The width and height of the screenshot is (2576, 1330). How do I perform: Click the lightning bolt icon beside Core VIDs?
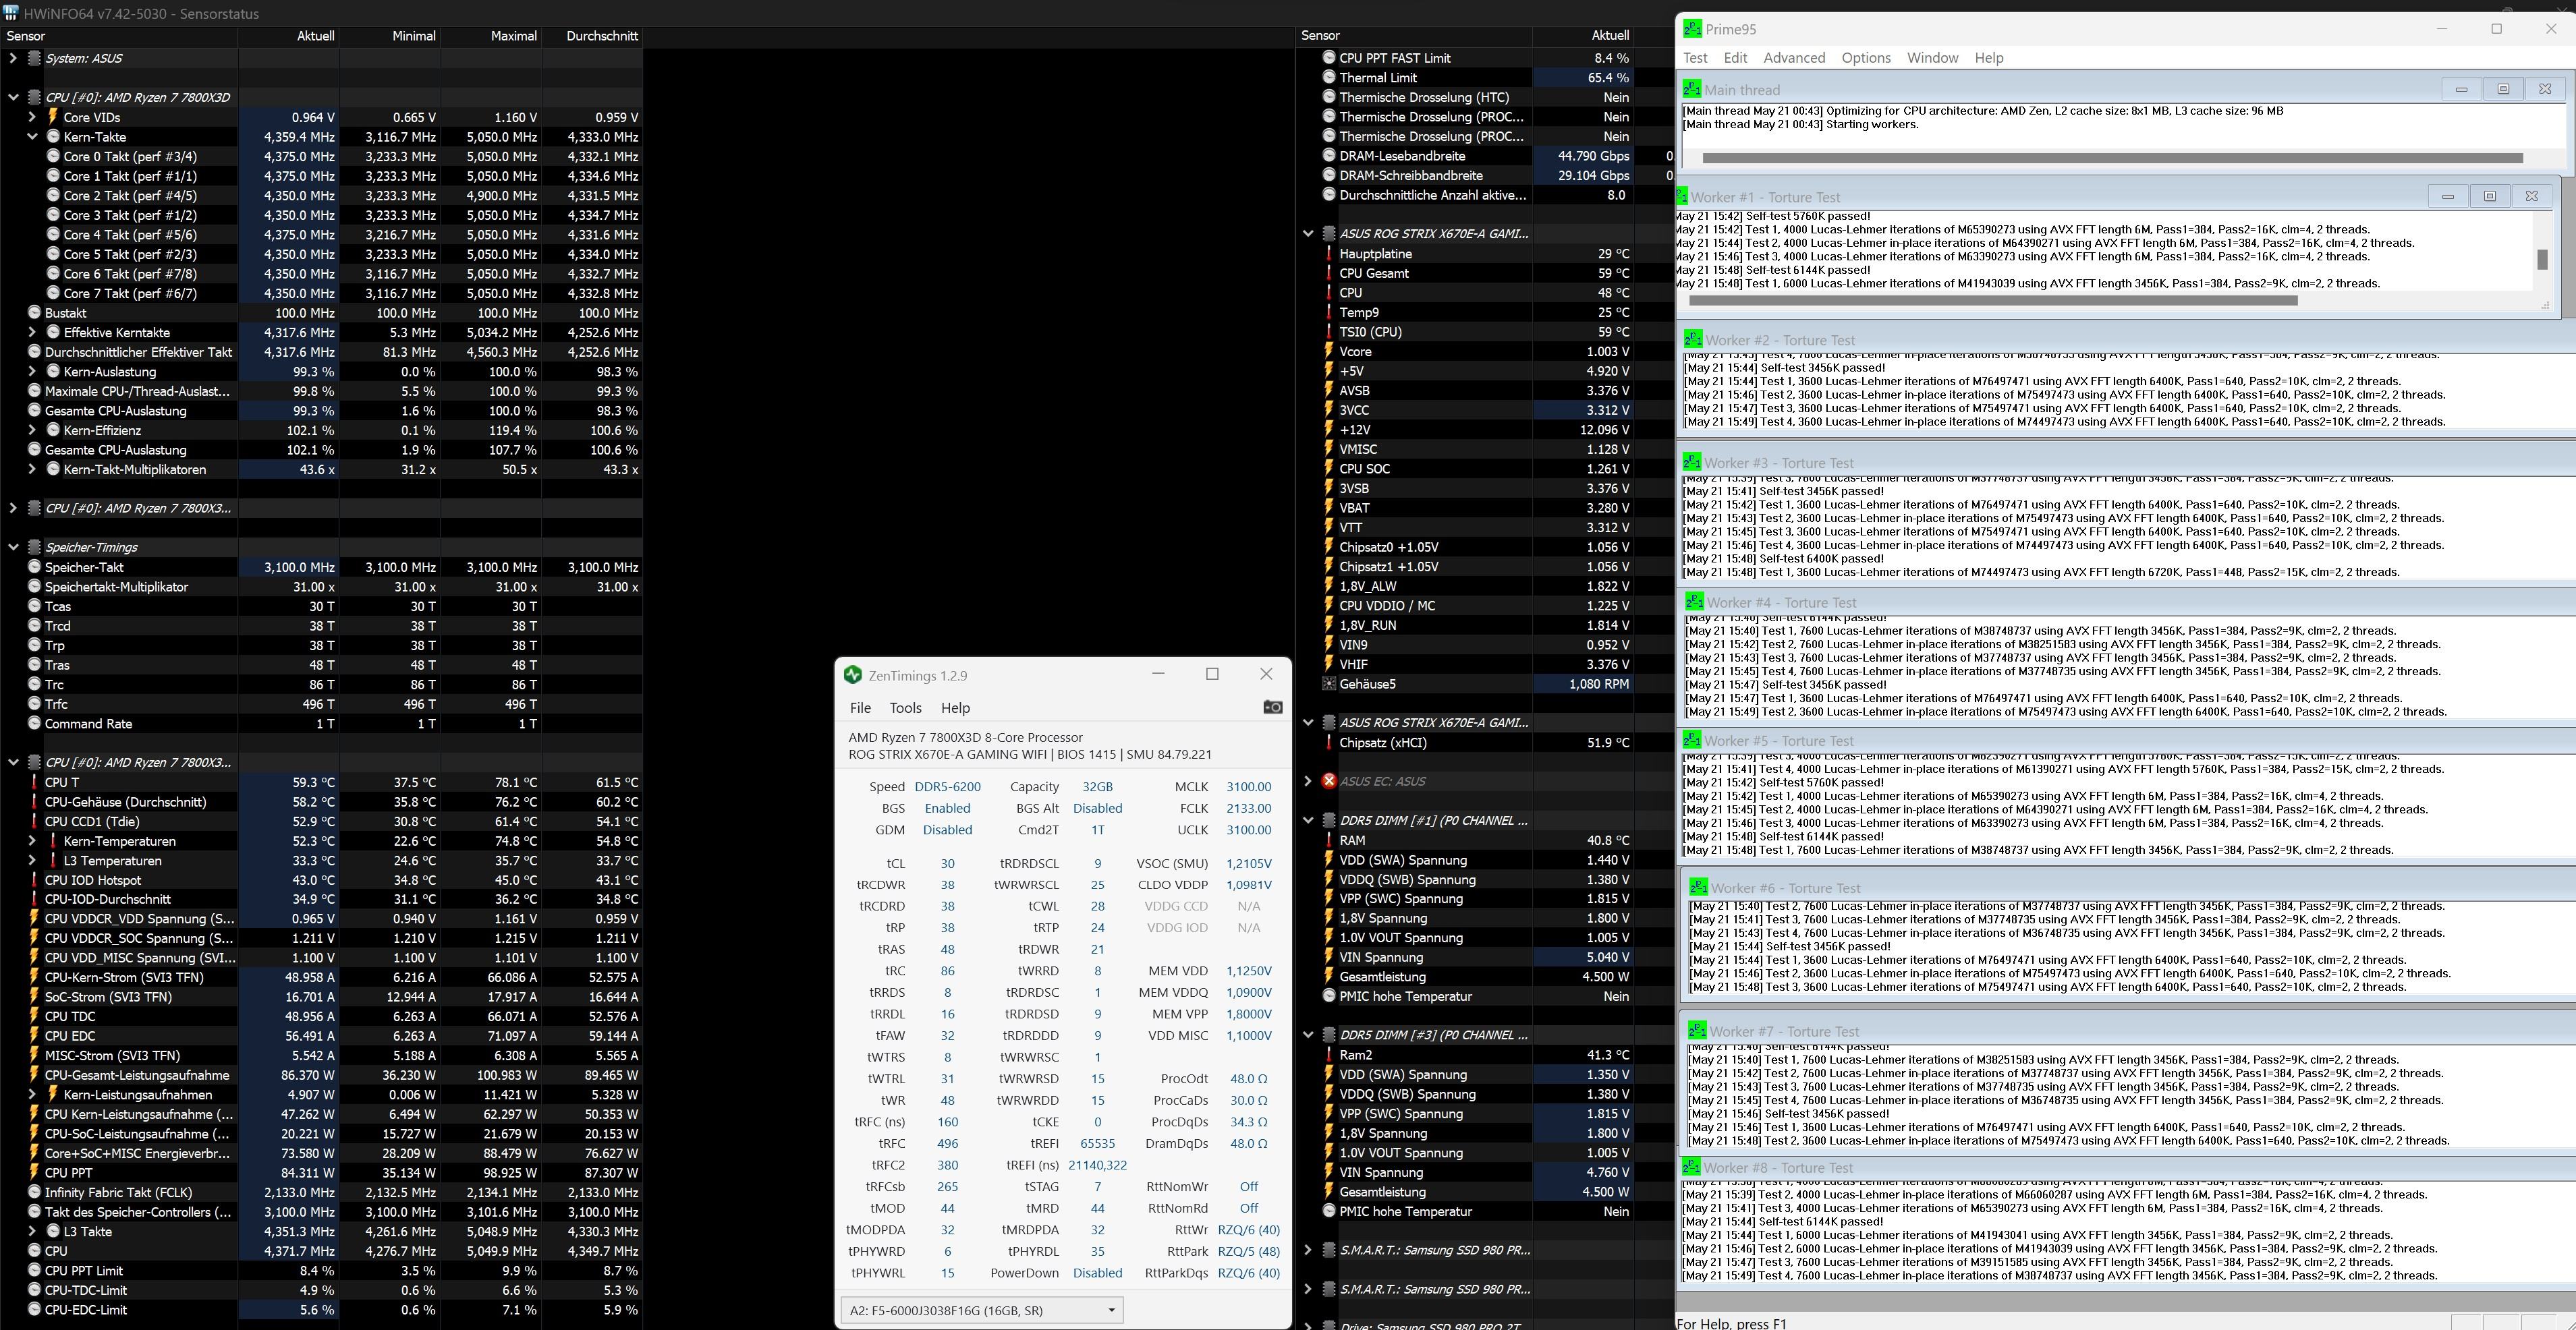(x=53, y=117)
